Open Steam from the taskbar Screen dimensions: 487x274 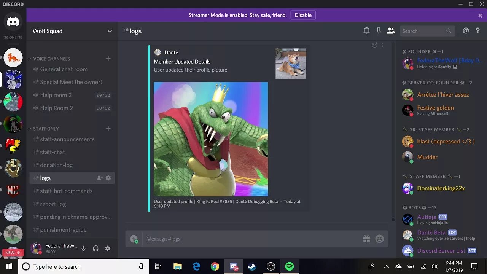[x=252, y=266]
